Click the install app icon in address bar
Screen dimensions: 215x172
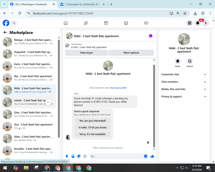click(x=171, y=13)
